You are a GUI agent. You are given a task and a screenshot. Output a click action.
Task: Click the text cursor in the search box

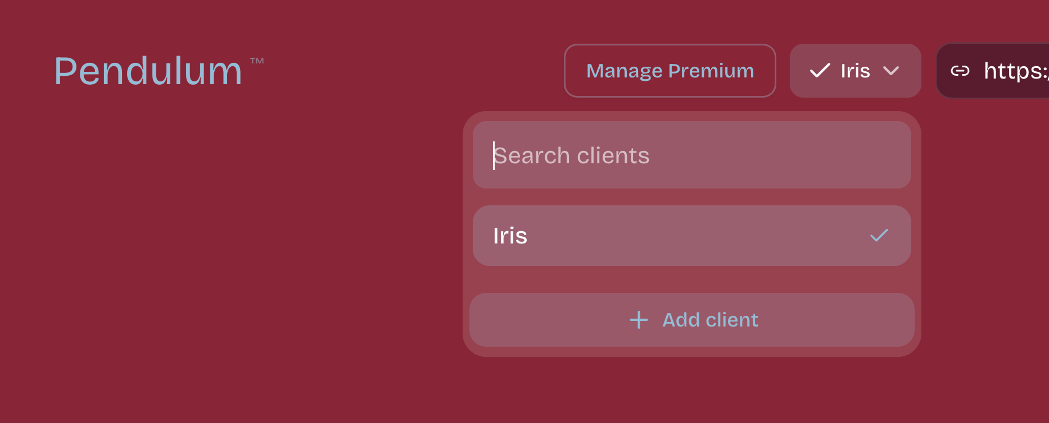pyautogui.click(x=494, y=155)
